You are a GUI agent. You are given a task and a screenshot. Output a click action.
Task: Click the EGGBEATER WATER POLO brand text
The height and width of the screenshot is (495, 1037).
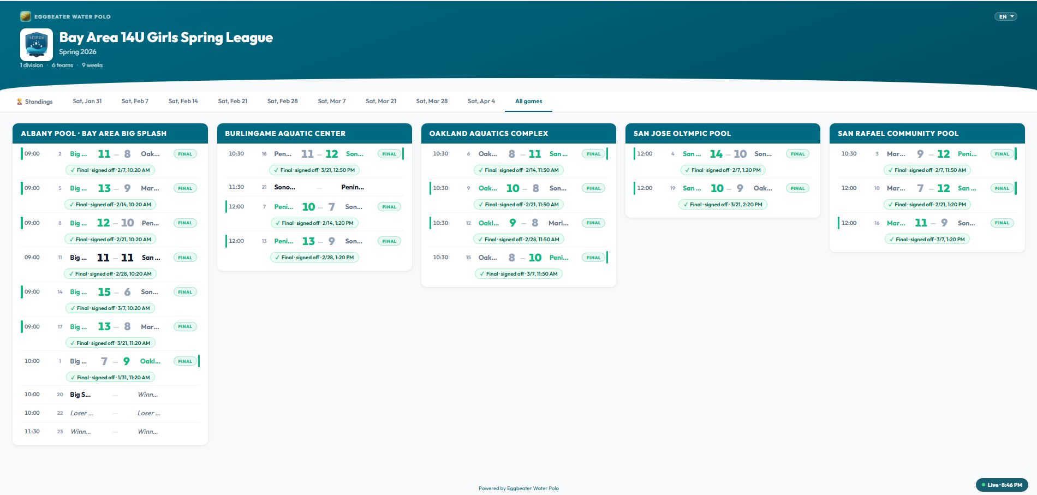pyautogui.click(x=73, y=17)
